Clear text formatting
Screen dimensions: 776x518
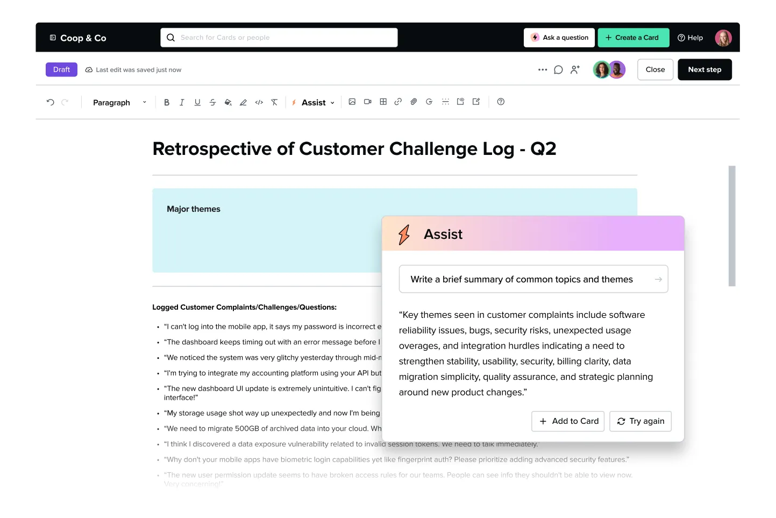click(x=274, y=102)
